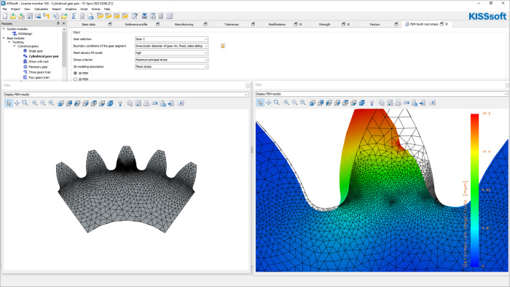Click zoom out magnifier in right FEM toolbar
Screen dimensions: 510x287
point(294,103)
